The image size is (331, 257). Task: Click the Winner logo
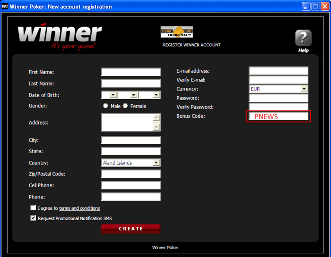[60, 36]
